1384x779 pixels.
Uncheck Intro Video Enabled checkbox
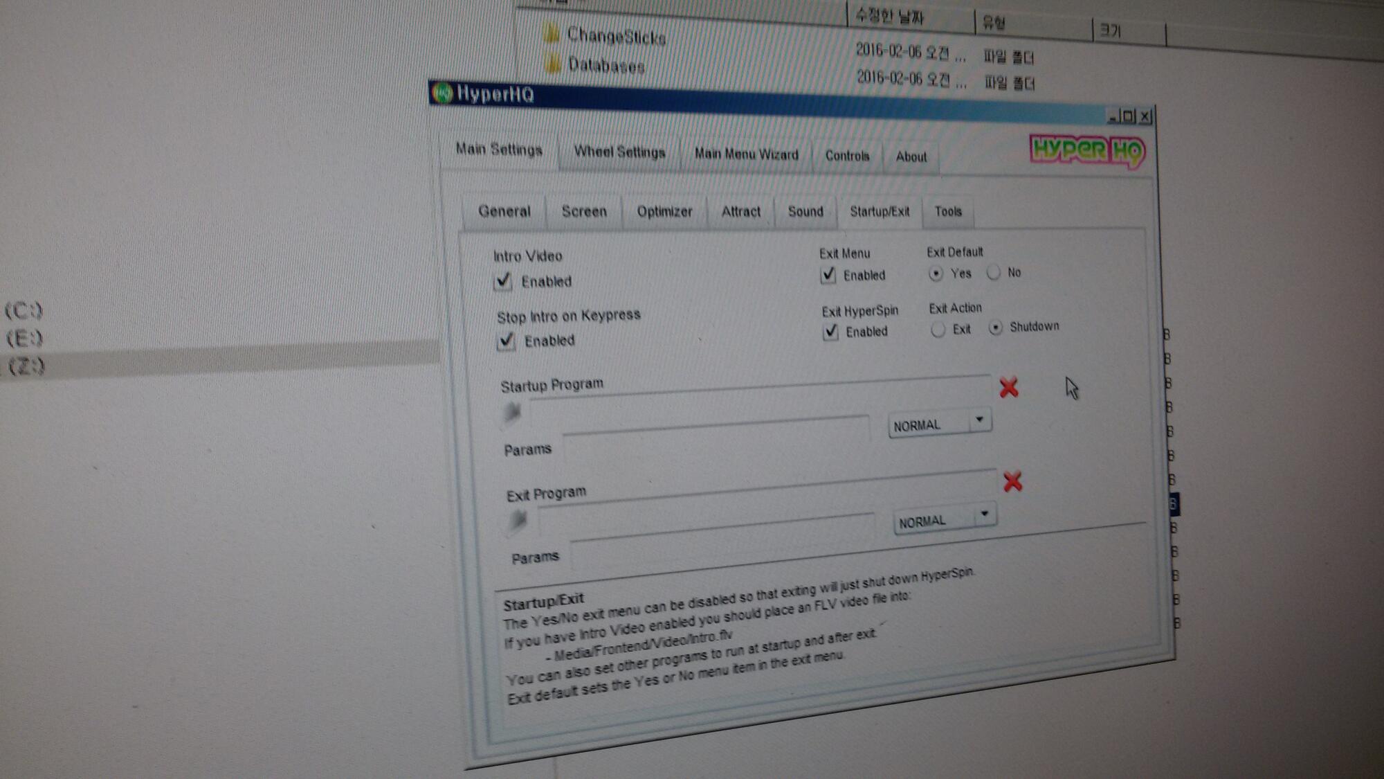pyautogui.click(x=503, y=281)
